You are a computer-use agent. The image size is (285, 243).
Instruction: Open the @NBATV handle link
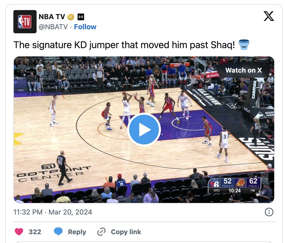point(53,27)
